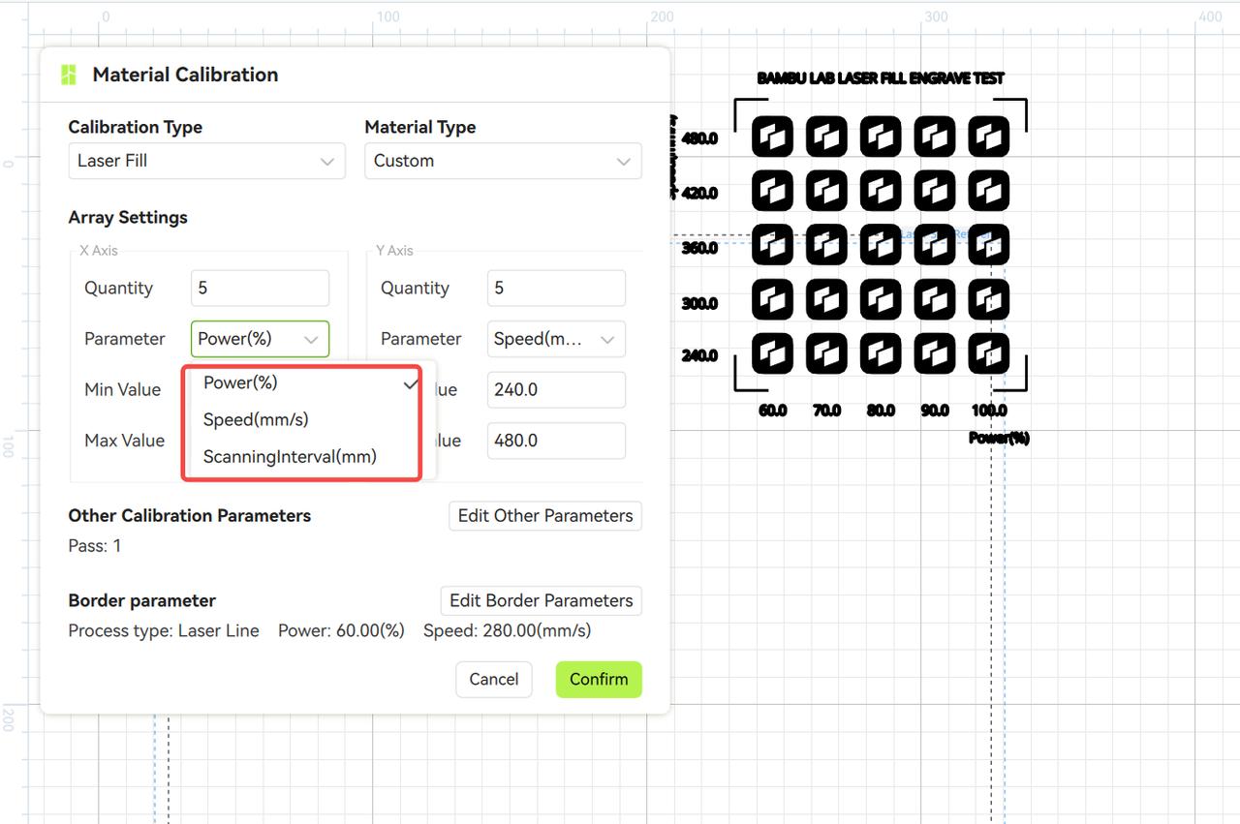Click the 70.0 power column label on canvas
The width and height of the screenshot is (1240, 824).
click(827, 411)
